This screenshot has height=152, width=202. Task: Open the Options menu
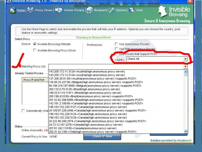pos(121,10)
